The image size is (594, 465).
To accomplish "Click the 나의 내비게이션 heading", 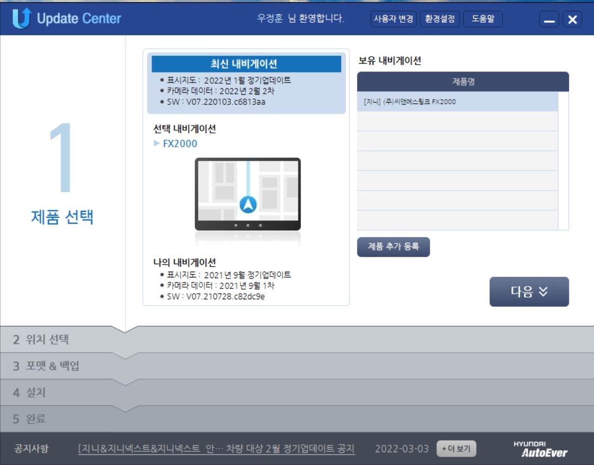I will click(x=184, y=262).
